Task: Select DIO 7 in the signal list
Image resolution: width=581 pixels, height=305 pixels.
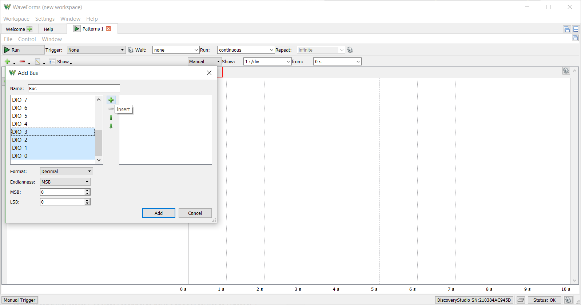Action: [53, 100]
